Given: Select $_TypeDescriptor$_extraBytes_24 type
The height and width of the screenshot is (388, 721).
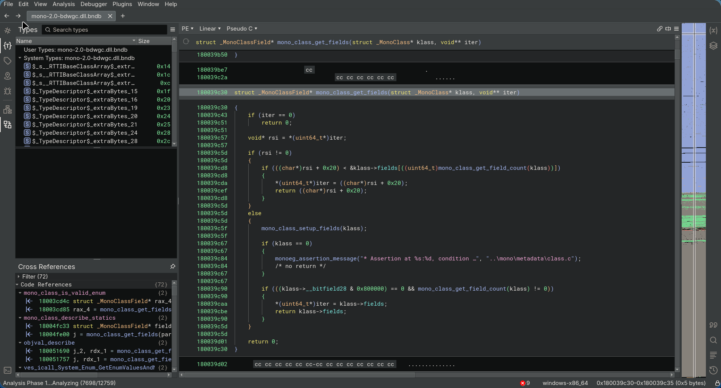Looking at the screenshot, I should 94,133.
